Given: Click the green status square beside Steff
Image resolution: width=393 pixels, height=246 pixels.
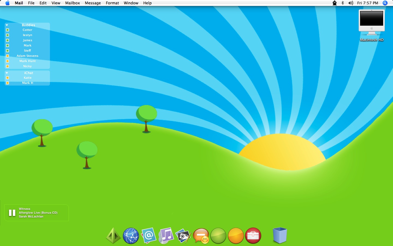Looking at the screenshot, I should click(x=8, y=51).
